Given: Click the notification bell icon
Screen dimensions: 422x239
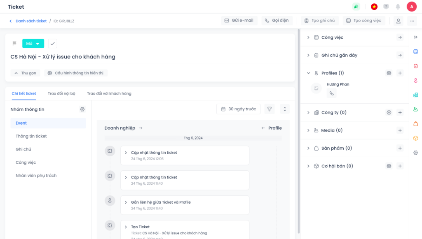Looking at the screenshot, I should click(398, 7).
